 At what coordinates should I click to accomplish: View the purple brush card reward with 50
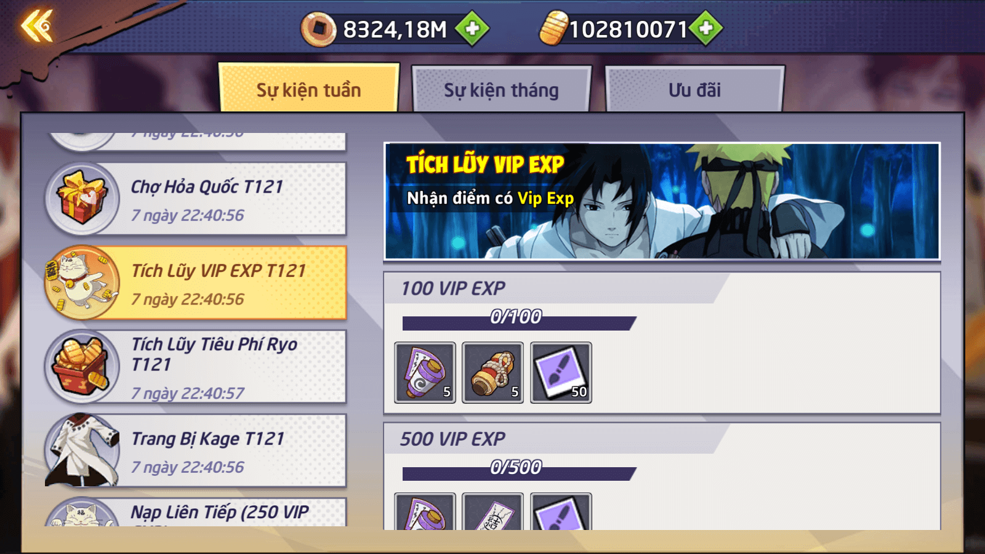pos(561,373)
